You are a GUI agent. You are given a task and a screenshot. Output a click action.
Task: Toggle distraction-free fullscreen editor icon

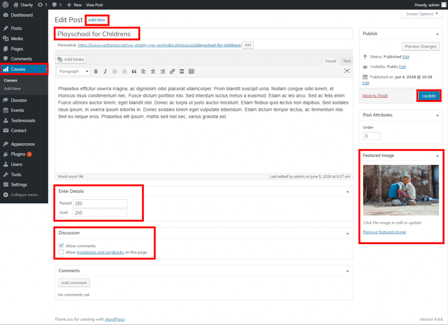[347, 71]
